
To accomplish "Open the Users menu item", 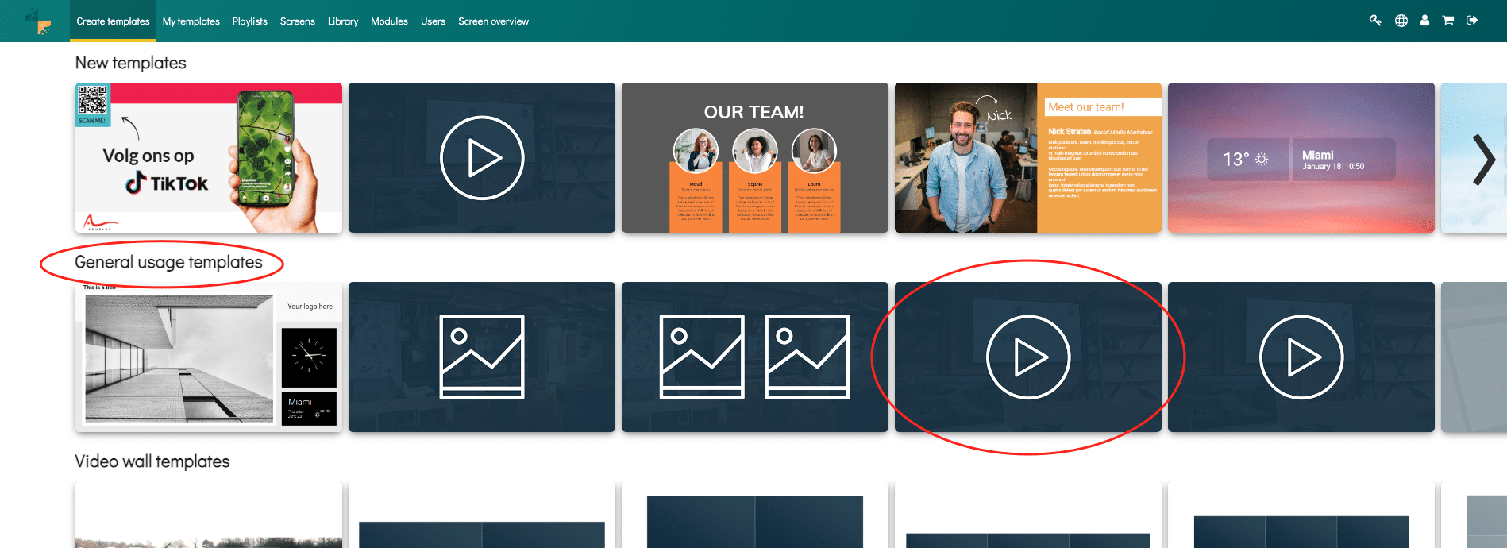I will click(x=433, y=21).
